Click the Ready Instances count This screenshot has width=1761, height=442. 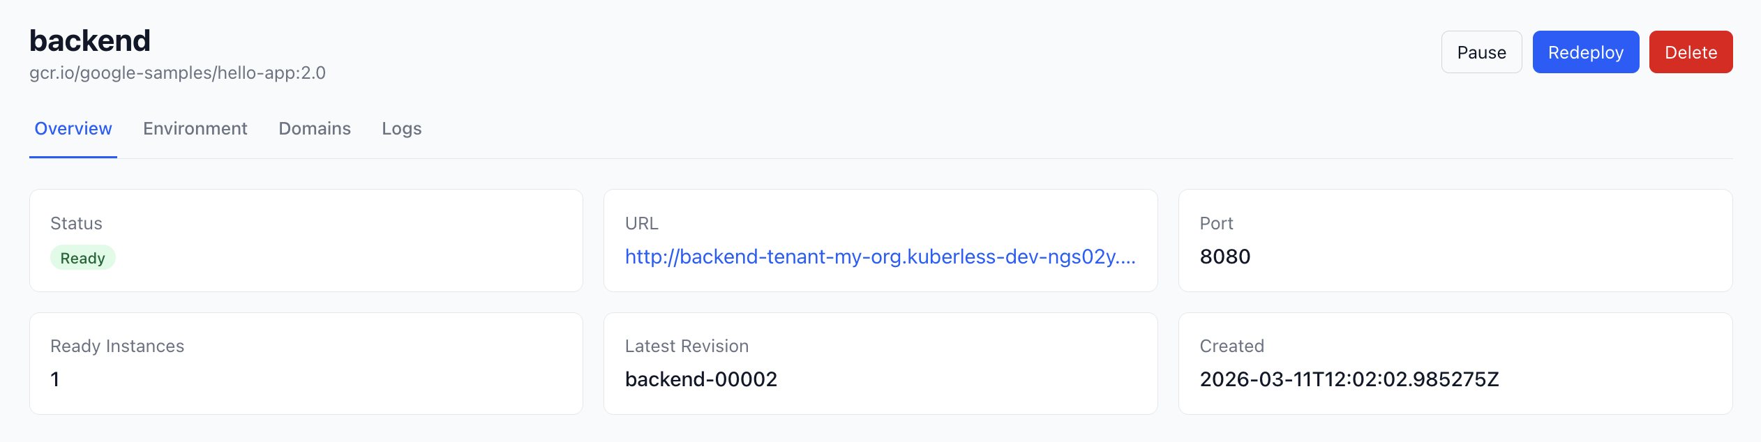[x=55, y=379]
